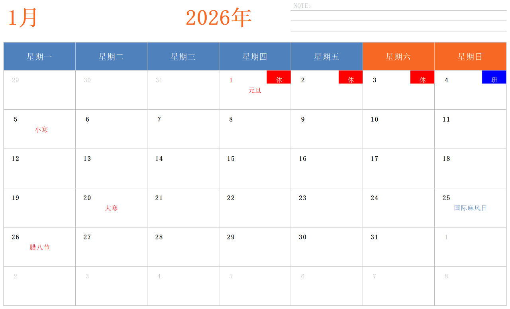Select the orange 星期六 header cell
Image resolution: width=510 pixels, height=309 pixels.
click(x=398, y=57)
